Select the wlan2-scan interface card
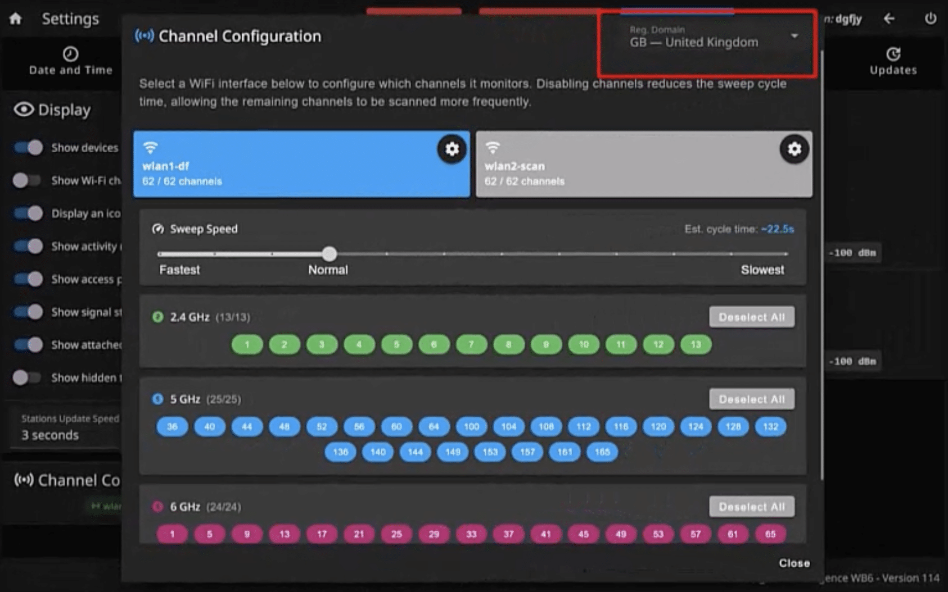948x592 pixels. 644,164
